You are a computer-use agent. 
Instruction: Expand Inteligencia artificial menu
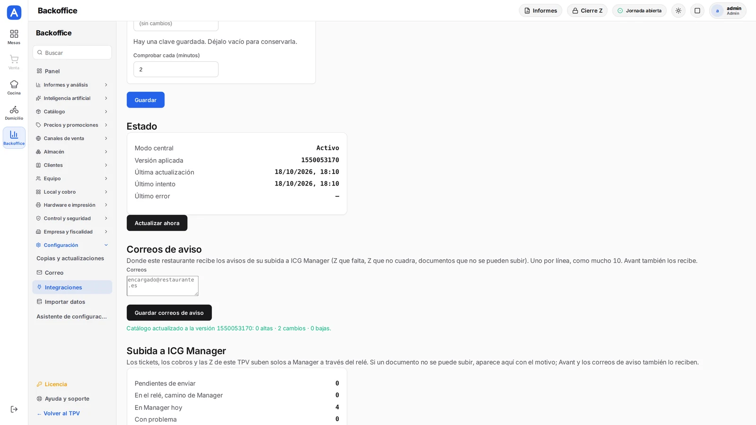pos(72,98)
